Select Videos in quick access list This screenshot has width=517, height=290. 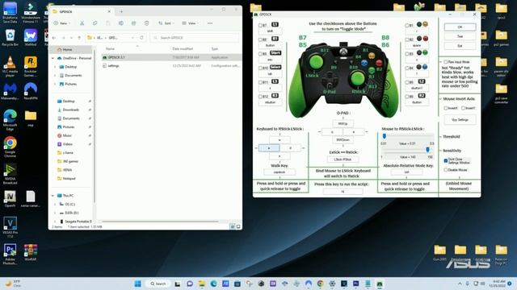coord(67,144)
